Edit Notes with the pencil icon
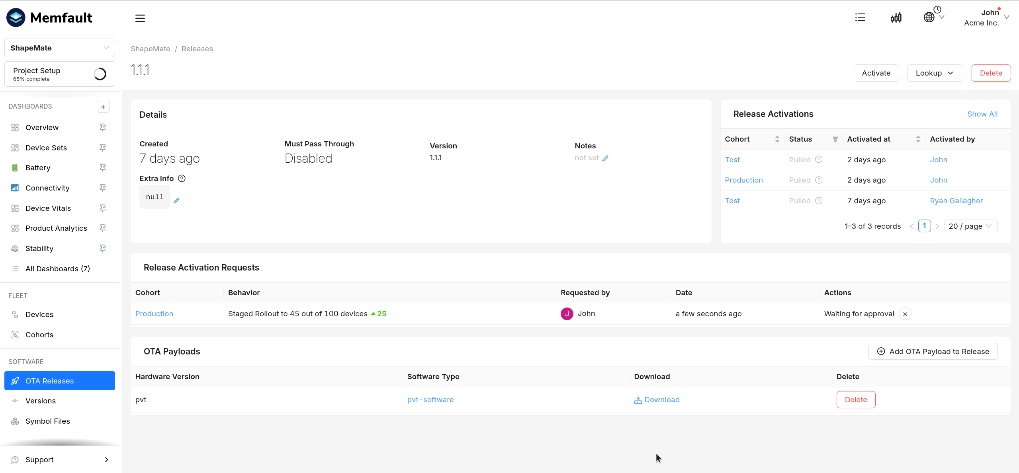1019x473 pixels. click(605, 158)
